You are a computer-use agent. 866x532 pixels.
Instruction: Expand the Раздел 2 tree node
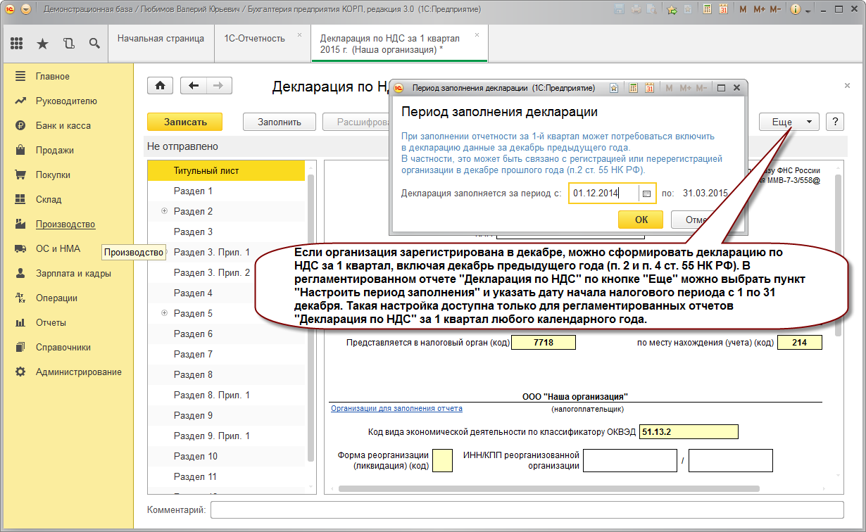click(165, 211)
